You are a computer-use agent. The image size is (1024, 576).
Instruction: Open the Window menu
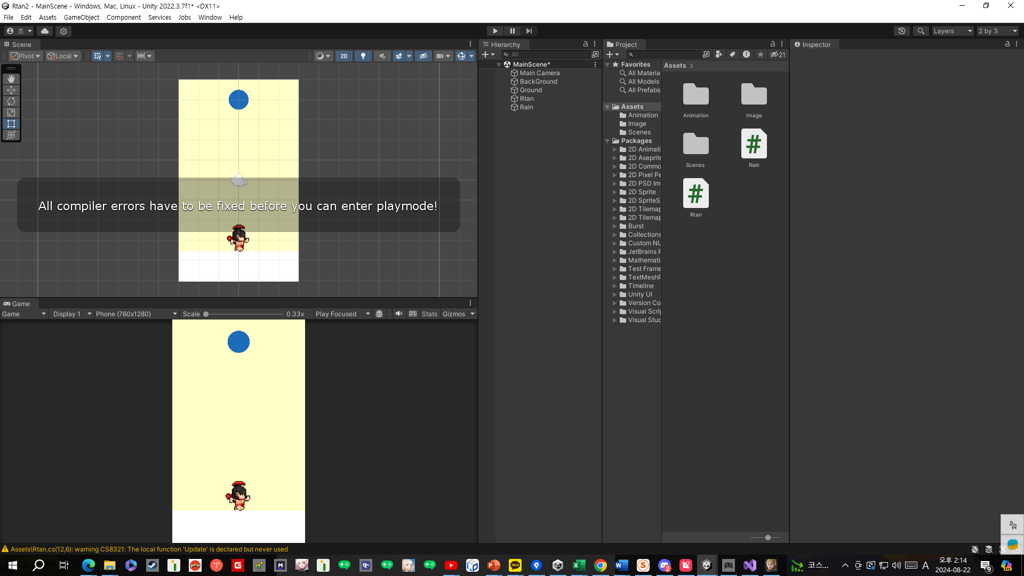[210, 17]
